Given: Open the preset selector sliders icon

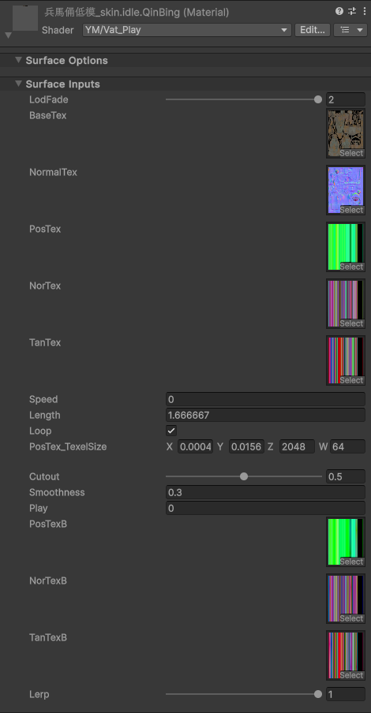Looking at the screenshot, I should coord(352,11).
